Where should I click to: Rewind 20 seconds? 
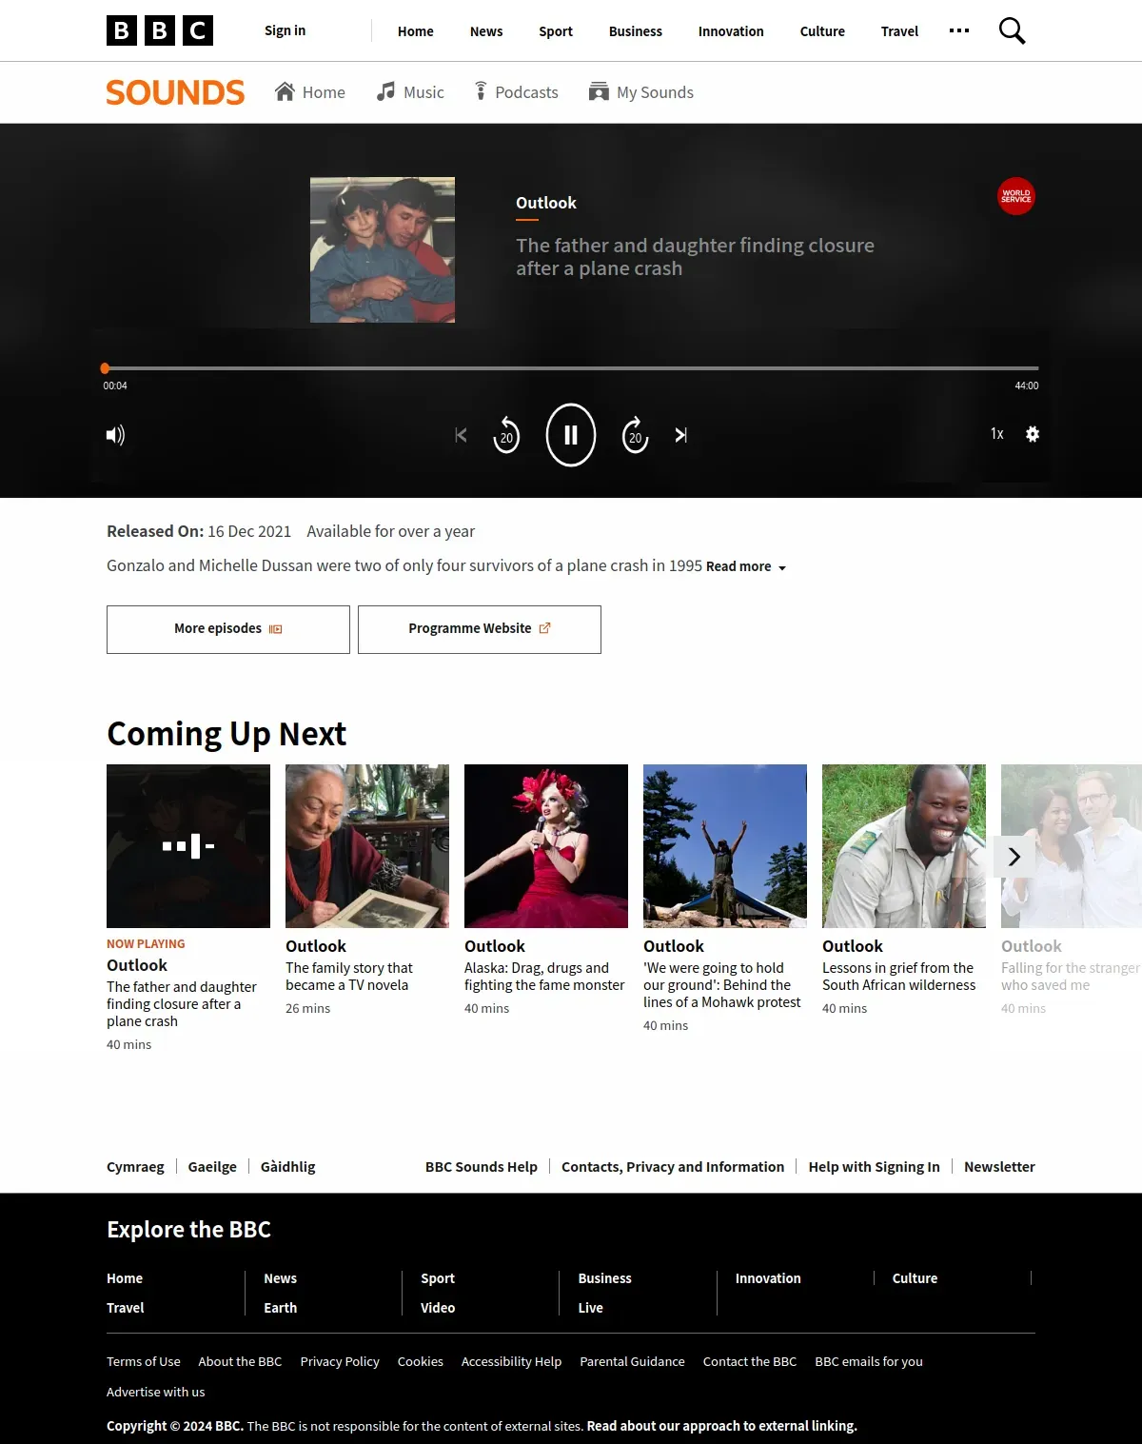click(x=506, y=435)
